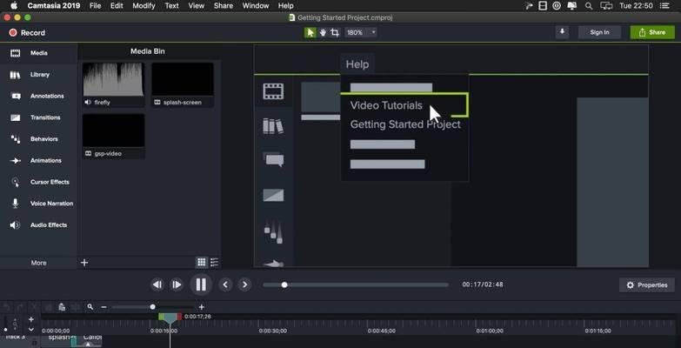The width and height of the screenshot is (681, 348).
Task: Open the Properties panel
Action: 647,285
